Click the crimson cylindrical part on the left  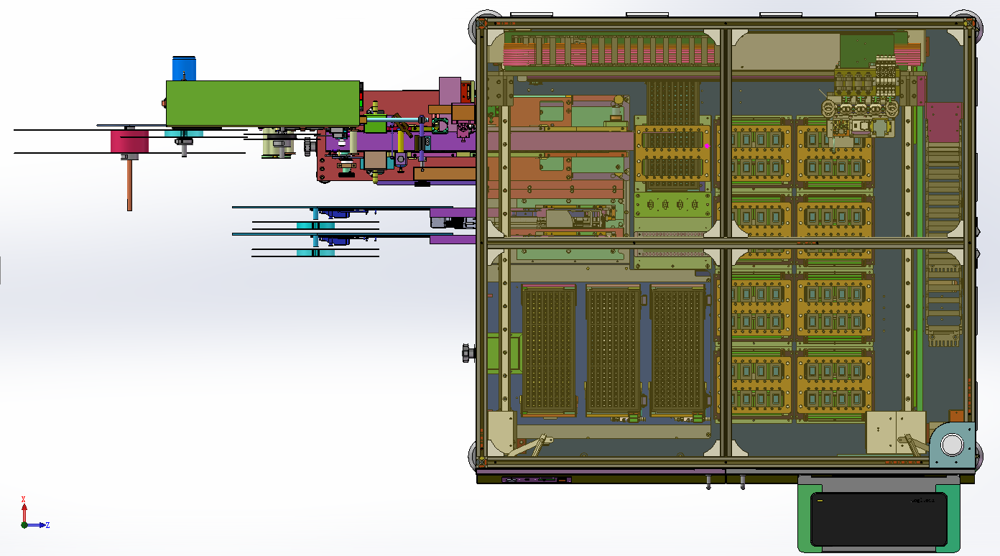129,141
